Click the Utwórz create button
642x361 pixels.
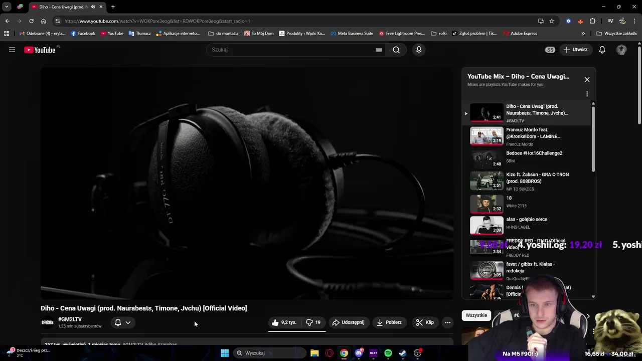(576, 50)
